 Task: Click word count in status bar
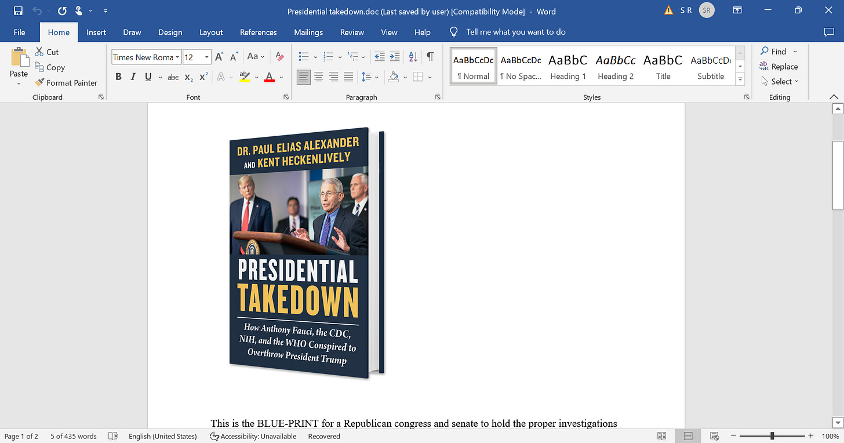(x=74, y=436)
